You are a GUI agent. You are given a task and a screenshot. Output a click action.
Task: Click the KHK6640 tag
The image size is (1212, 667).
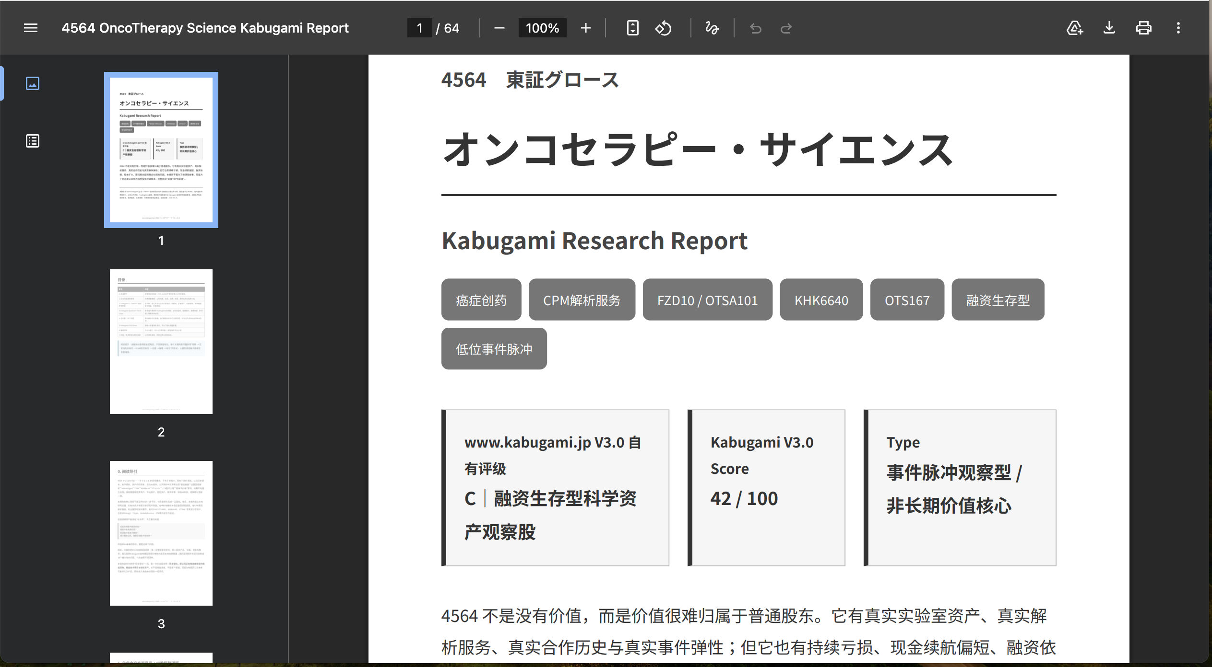pos(821,299)
